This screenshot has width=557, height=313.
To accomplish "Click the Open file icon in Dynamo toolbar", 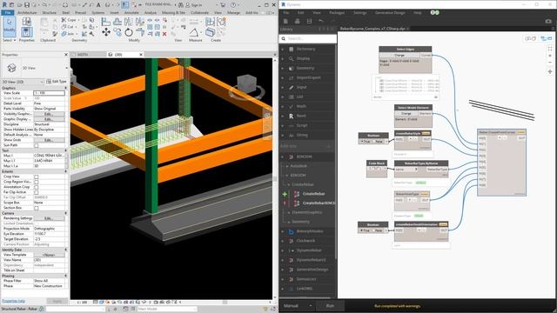I will (298, 21).
